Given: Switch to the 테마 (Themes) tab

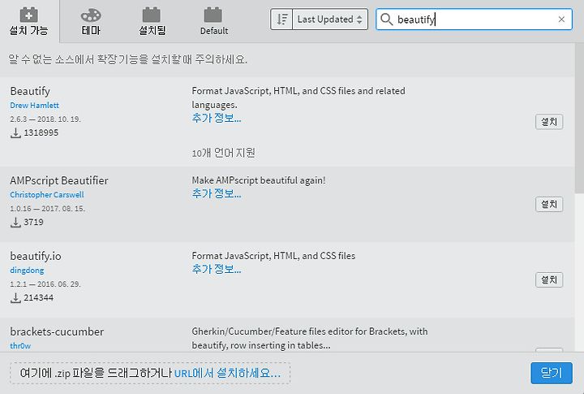Looking at the screenshot, I should pos(91,21).
